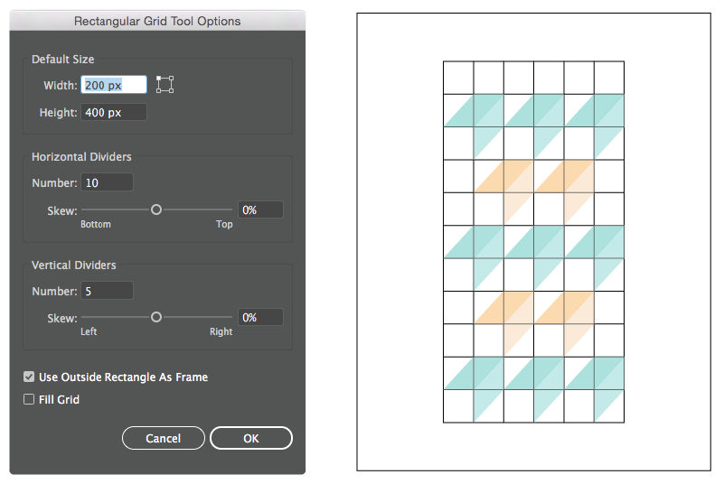The height and width of the screenshot is (484, 724).
Task: Click the Vertical Dividers Number field
Action: tap(107, 291)
